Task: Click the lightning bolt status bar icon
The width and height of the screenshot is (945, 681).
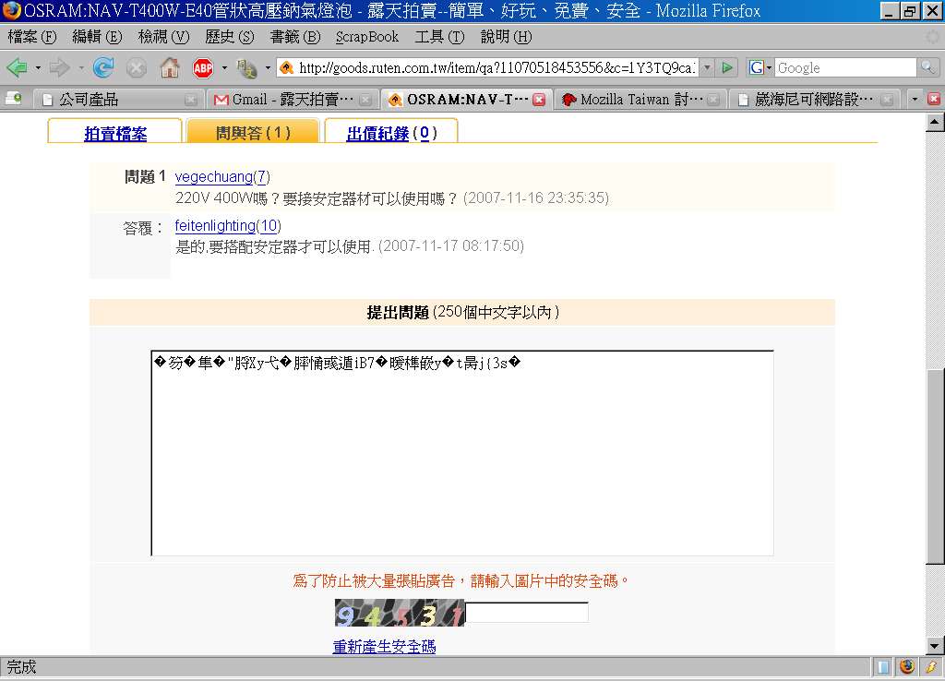Action: point(931,666)
